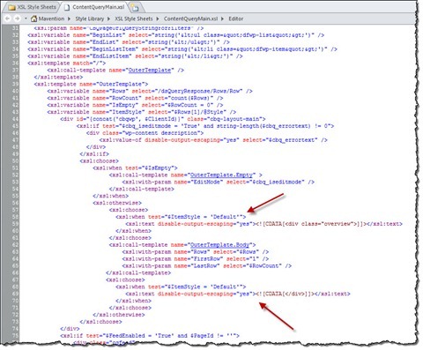423x350 pixels.
Task: Follow the OuterTemplate link on line 37
Action: click(150, 70)
